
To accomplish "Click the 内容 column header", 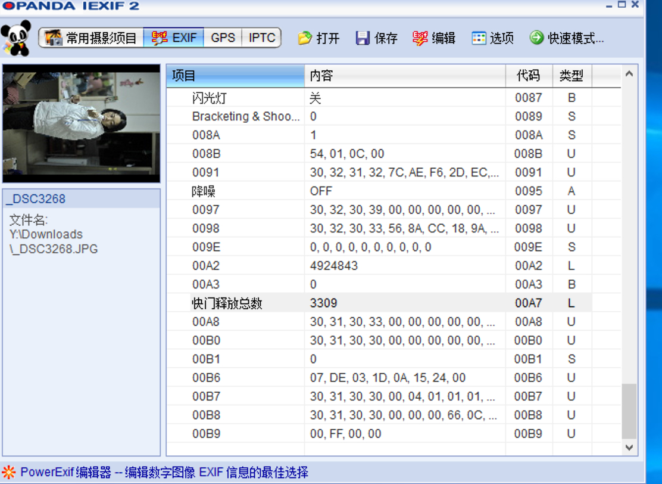I will pos(405,76).
